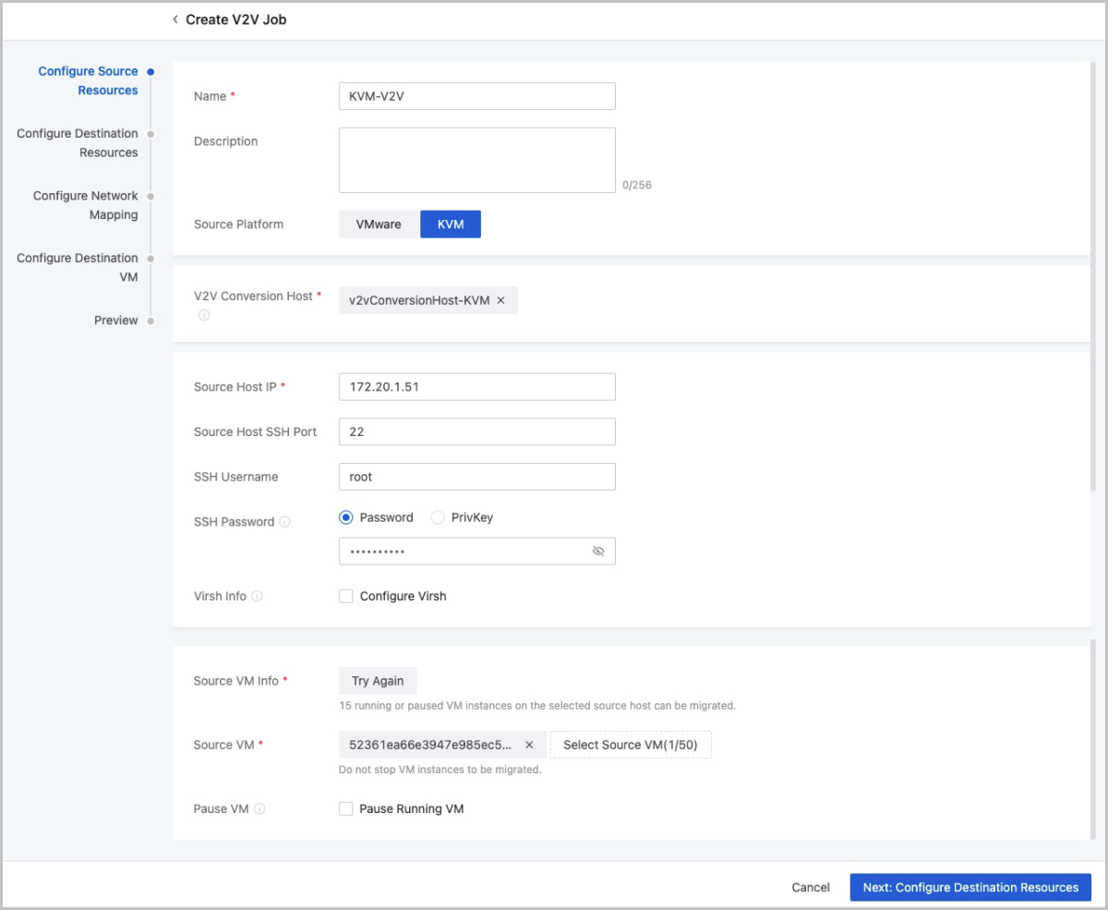This screenshot has width=1108, height=910.
Task: Click the Try Again button
Action: click(378, 681)
